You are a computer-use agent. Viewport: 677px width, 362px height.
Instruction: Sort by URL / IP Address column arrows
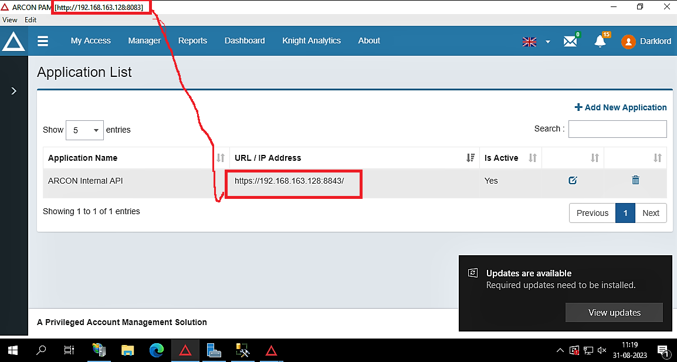coord(470,158)
